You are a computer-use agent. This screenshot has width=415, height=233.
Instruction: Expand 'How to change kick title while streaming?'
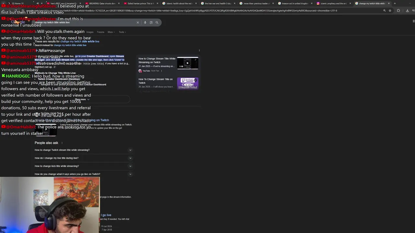tap(83, 166)
